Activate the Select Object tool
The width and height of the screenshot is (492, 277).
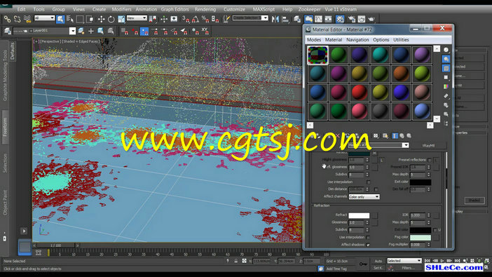pos(60,19)
